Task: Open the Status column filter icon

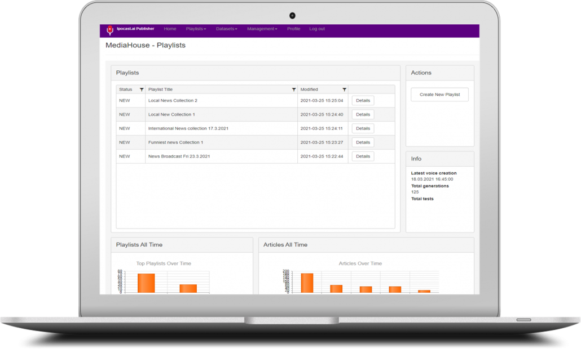Action: (142, 90)
